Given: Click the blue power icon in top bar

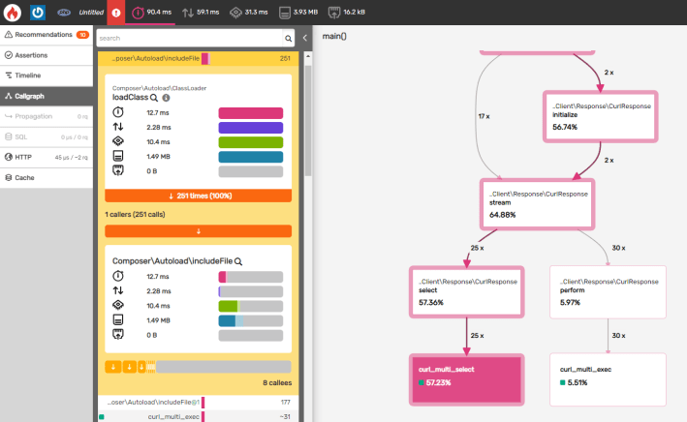Looking at the screenshot, I should click(x=38, y=14).
